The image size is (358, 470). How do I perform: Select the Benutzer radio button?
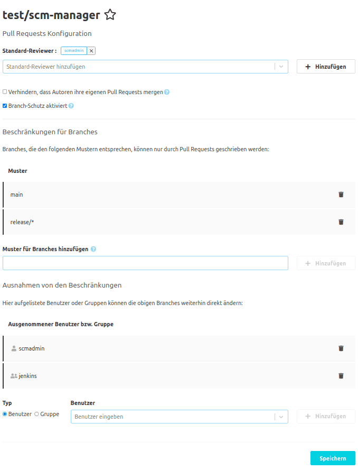4,414
